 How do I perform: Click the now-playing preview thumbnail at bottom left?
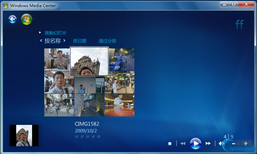24,135
